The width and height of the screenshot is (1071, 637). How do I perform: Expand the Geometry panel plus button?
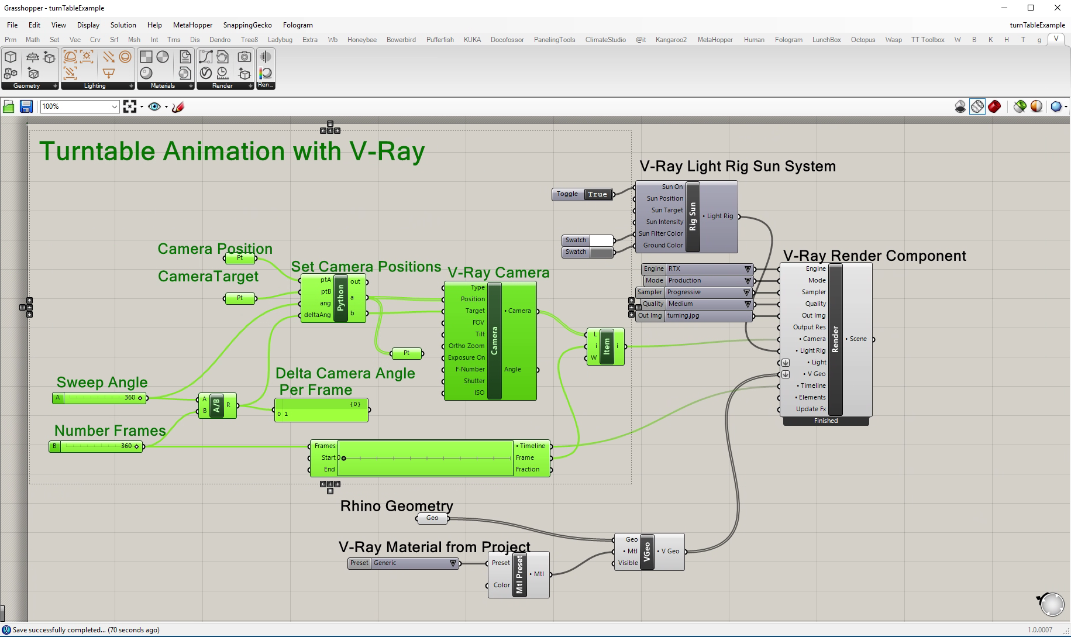coord(56,86)
